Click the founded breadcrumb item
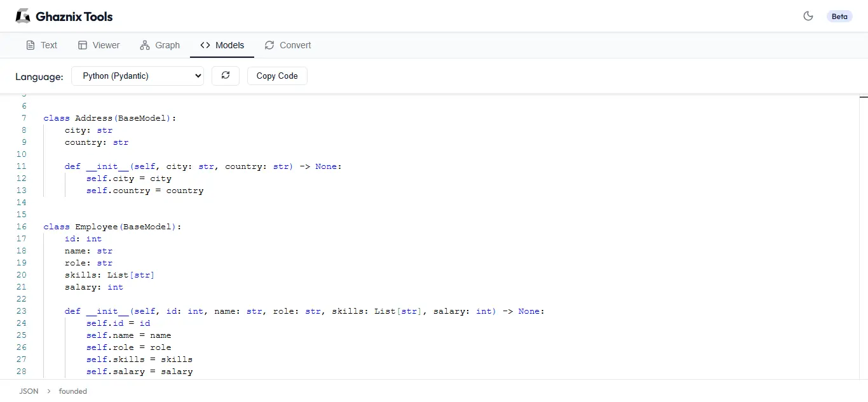Image resolution: width=868 pixels, height=402 pixels. pyautogui.click(x=72, y=391)
